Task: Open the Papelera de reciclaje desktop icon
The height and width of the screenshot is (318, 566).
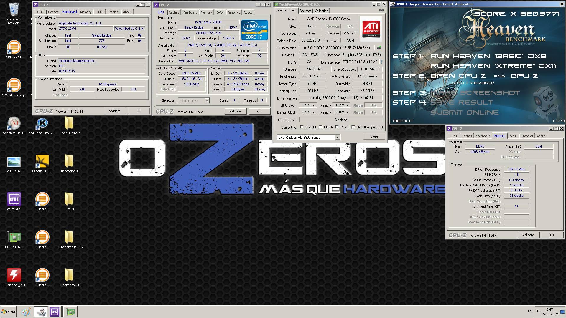Action: pos(14,13)
